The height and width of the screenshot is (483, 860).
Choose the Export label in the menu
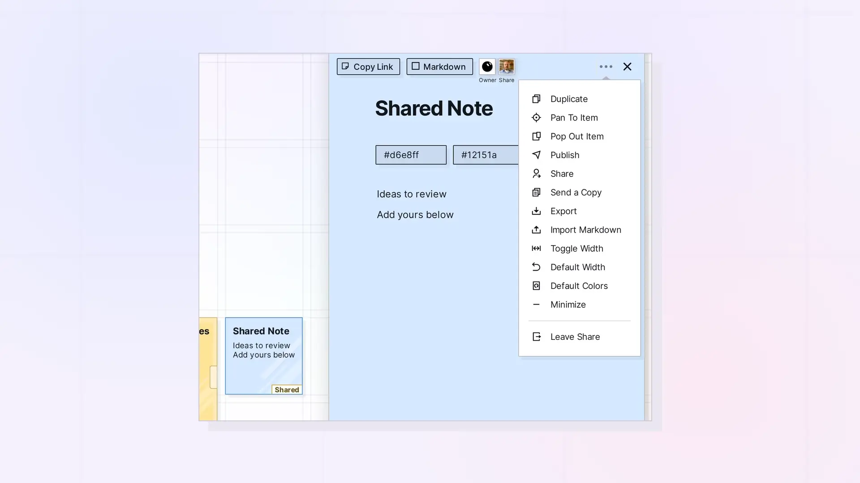click(x=563, y=211)
